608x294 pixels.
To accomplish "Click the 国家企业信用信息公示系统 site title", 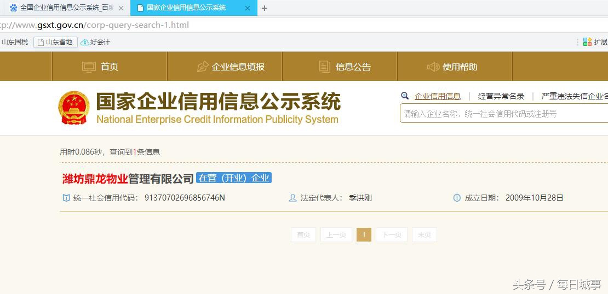I will pyautogui.click(x=219, y=102).
